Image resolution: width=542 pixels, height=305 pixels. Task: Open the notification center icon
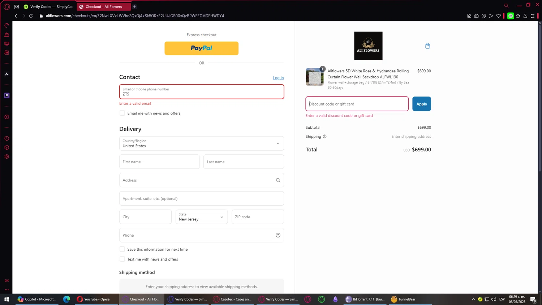[x=533, y=299]
